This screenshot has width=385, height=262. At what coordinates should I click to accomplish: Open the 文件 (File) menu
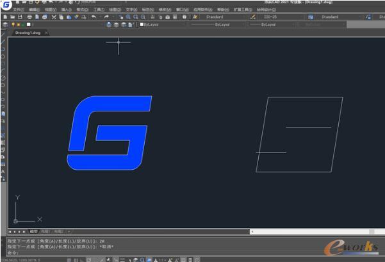(19, 10)
